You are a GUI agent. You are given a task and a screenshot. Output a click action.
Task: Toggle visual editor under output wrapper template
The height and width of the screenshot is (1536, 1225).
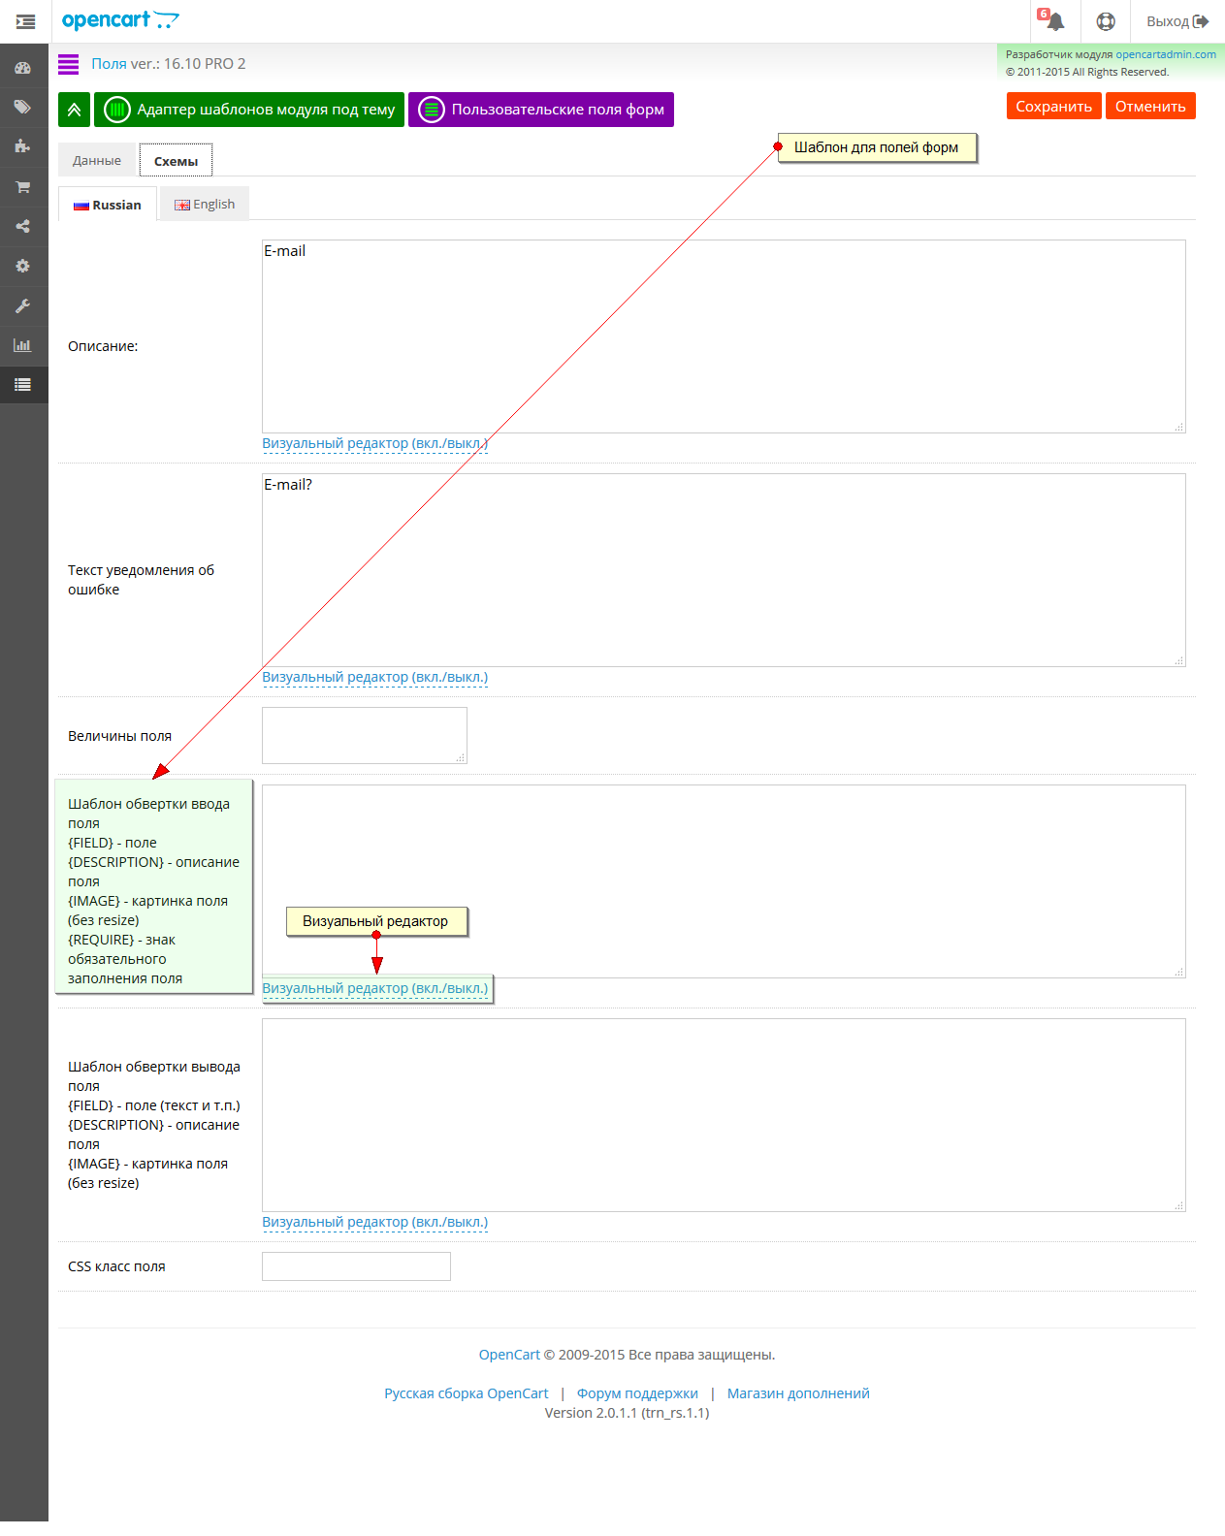point(375,1222)
